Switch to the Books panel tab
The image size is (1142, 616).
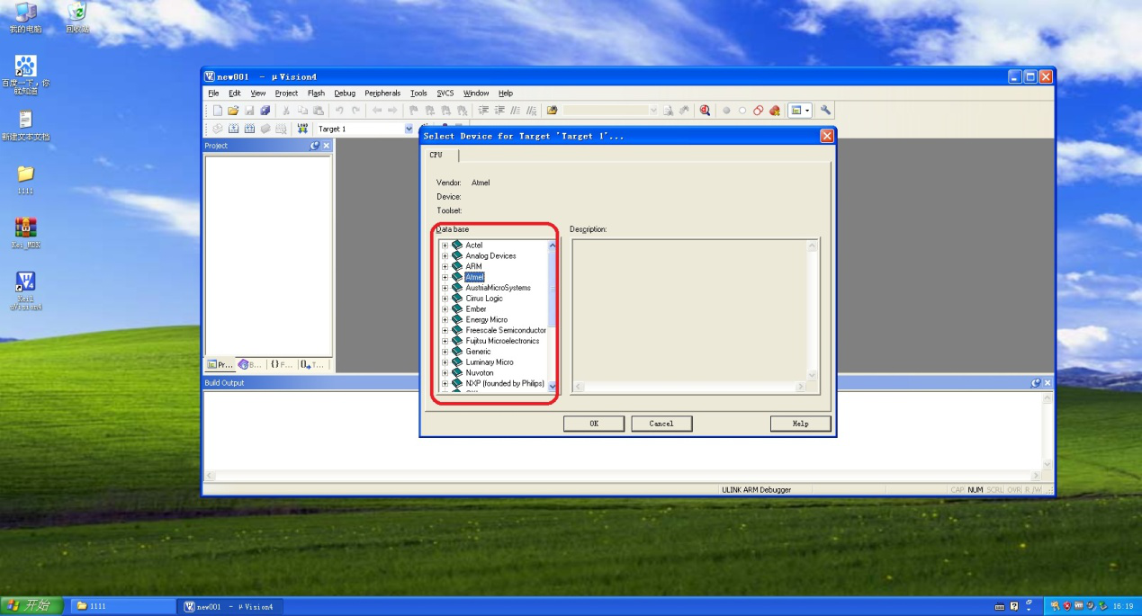point(249,364)
